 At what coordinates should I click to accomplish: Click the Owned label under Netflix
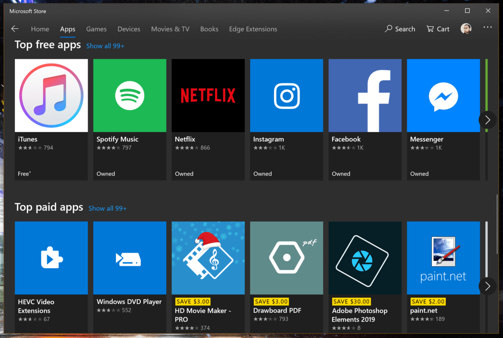[184, 174]
